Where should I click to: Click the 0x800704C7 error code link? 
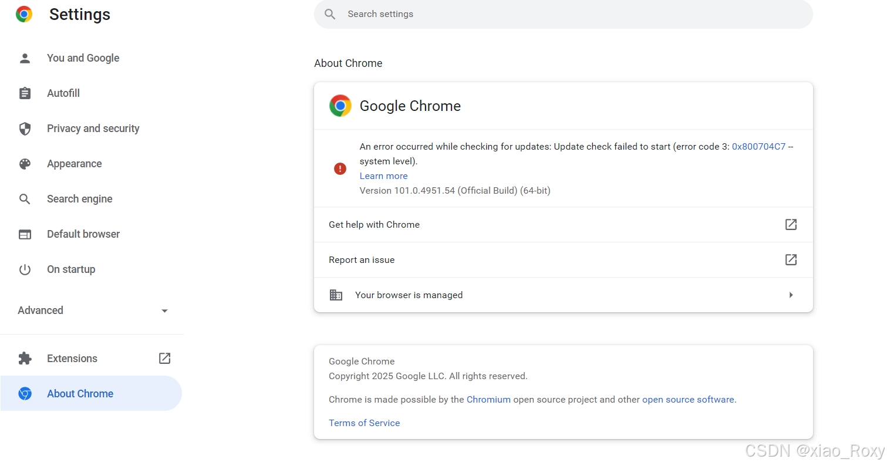(758, 147)
